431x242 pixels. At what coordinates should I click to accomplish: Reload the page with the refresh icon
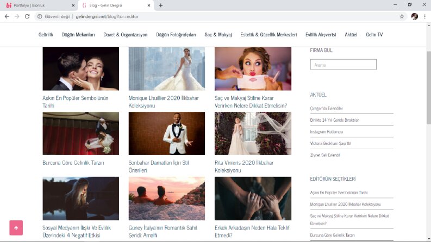pos(27,16)
